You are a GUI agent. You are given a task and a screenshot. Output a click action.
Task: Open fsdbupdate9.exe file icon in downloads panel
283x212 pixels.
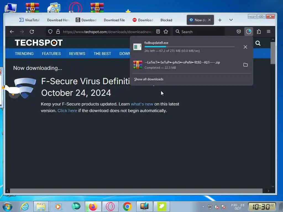tap(137, 47)
